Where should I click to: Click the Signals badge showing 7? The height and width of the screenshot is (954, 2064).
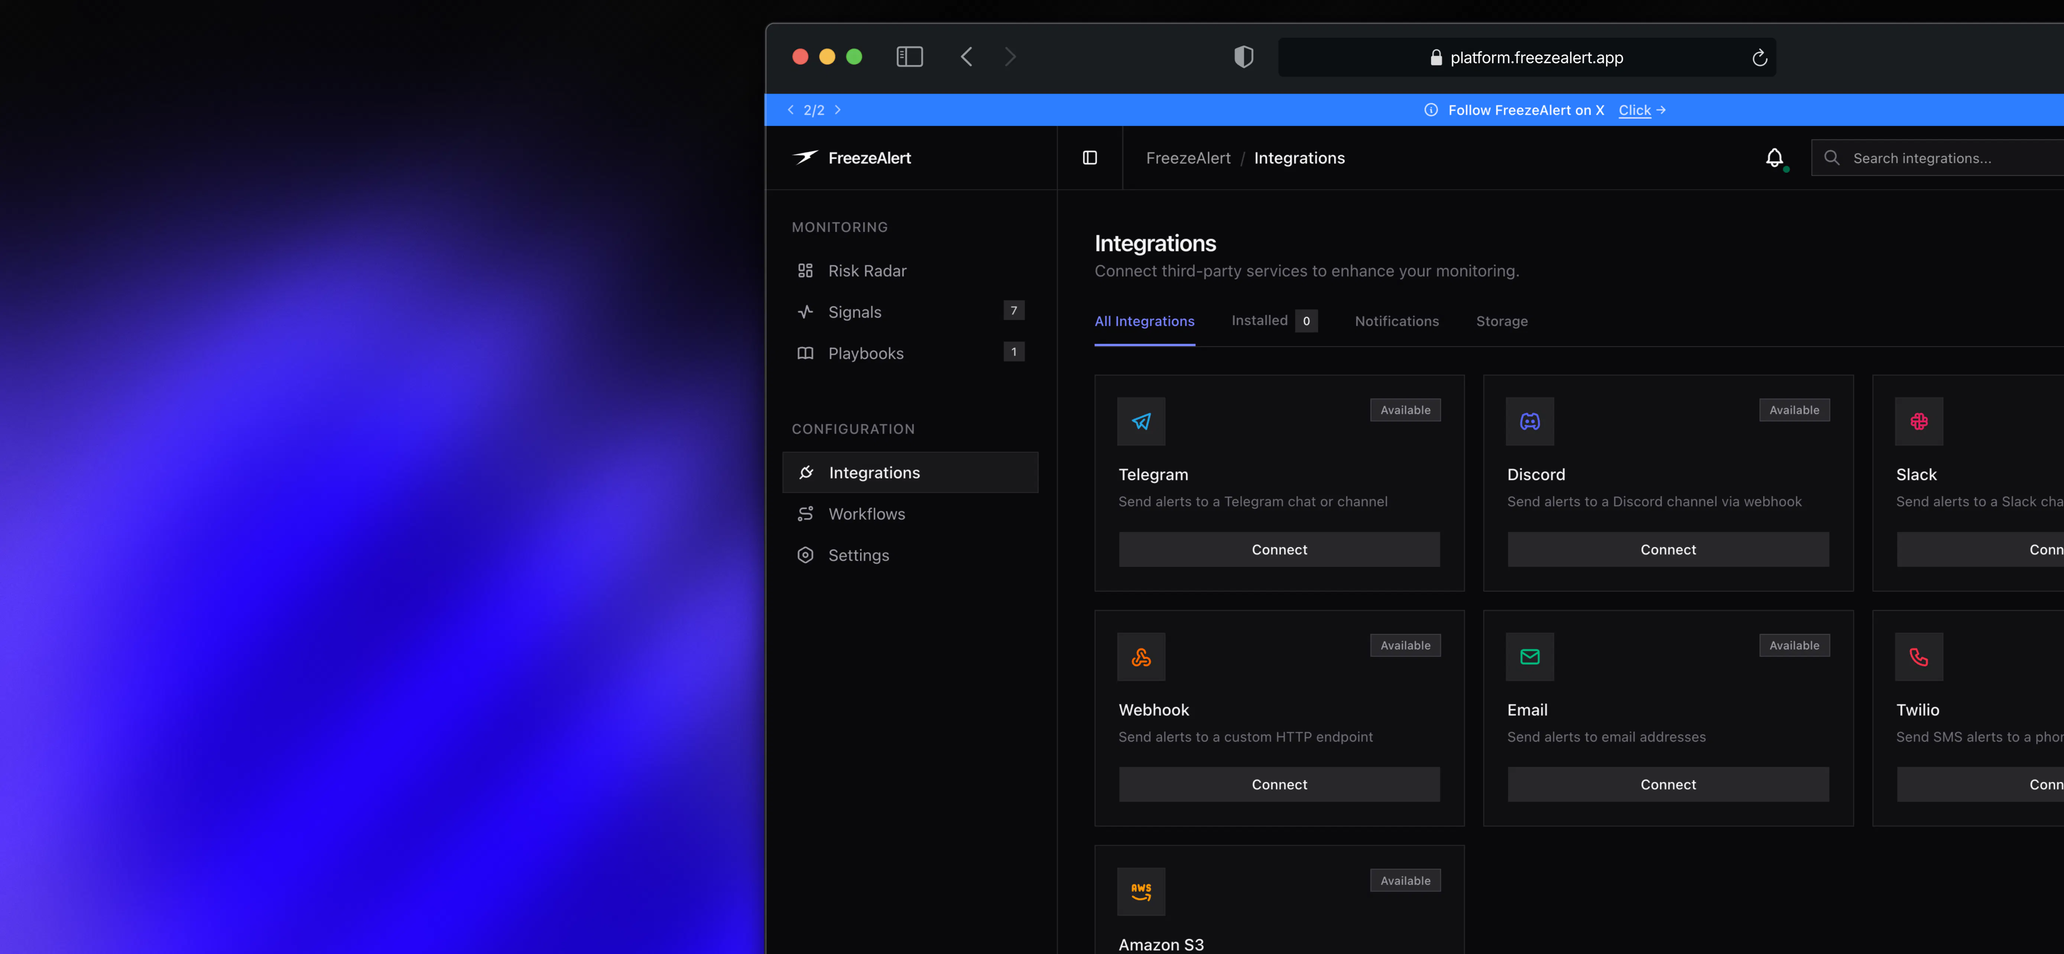point(1013,311)
